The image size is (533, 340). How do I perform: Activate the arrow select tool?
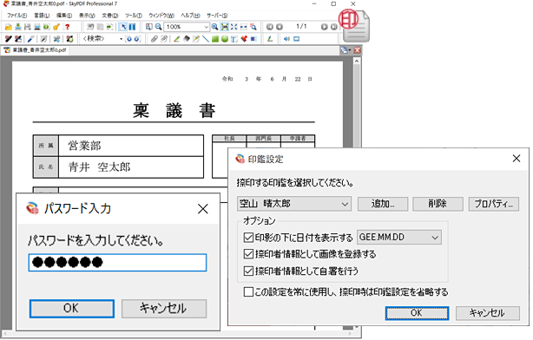coord(123,27)
